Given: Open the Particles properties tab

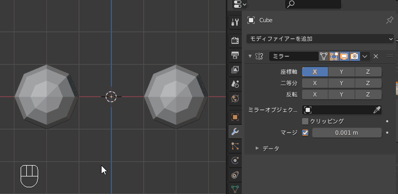Looking at the screenshot, I should pyautogui.click(x=235, y=146).
